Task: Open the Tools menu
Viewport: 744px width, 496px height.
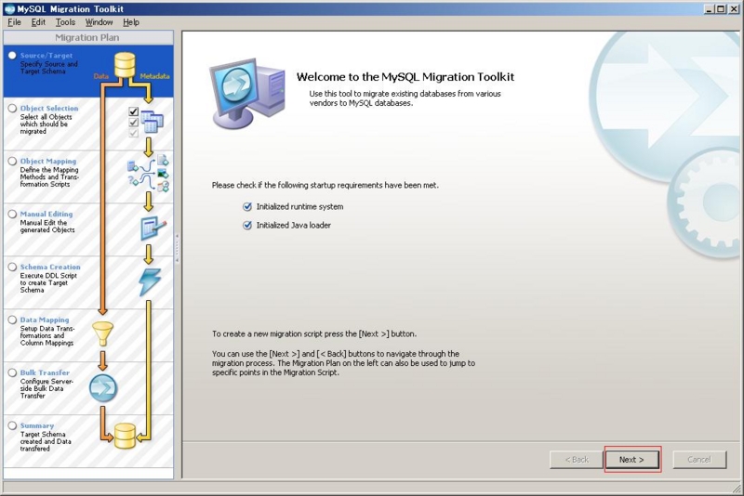Action: (x=65, y=22)
